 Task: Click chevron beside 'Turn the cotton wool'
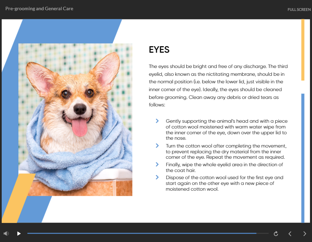click(157, 145)
